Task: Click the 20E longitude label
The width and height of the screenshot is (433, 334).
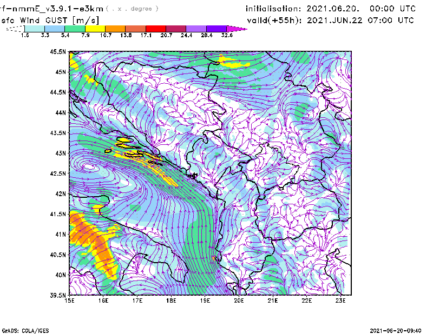Action: pos(239,300)
